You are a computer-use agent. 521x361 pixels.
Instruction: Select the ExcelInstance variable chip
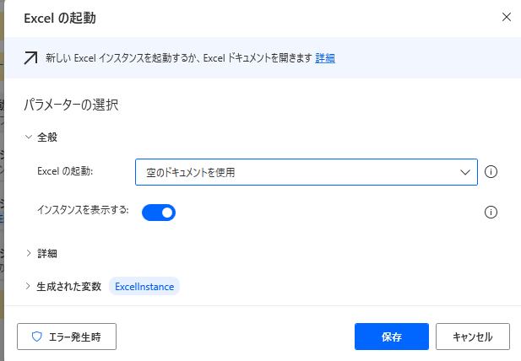[144, 286]
